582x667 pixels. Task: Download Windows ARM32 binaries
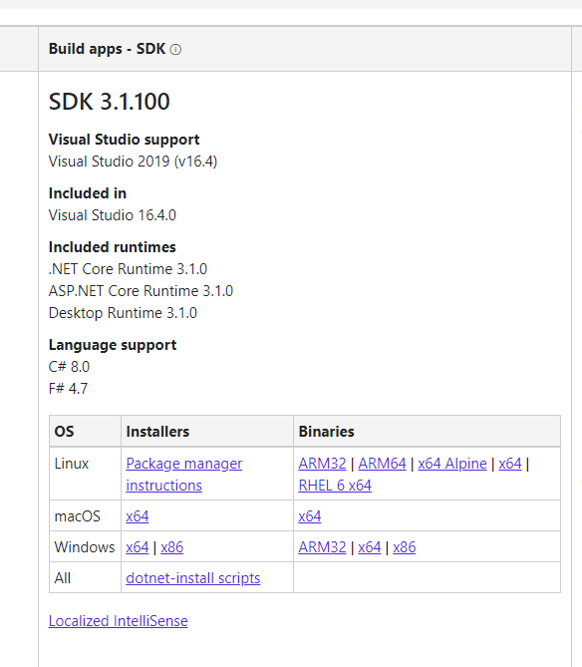click(x=322, y=547)
